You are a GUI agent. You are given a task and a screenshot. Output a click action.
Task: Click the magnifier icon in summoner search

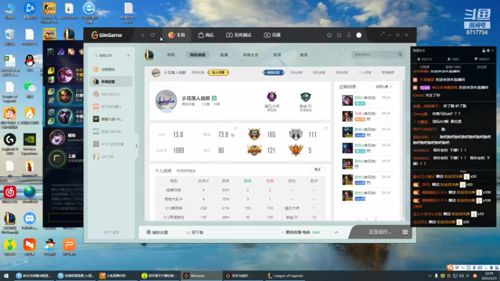pyautogui.click(x=400, y=54)
